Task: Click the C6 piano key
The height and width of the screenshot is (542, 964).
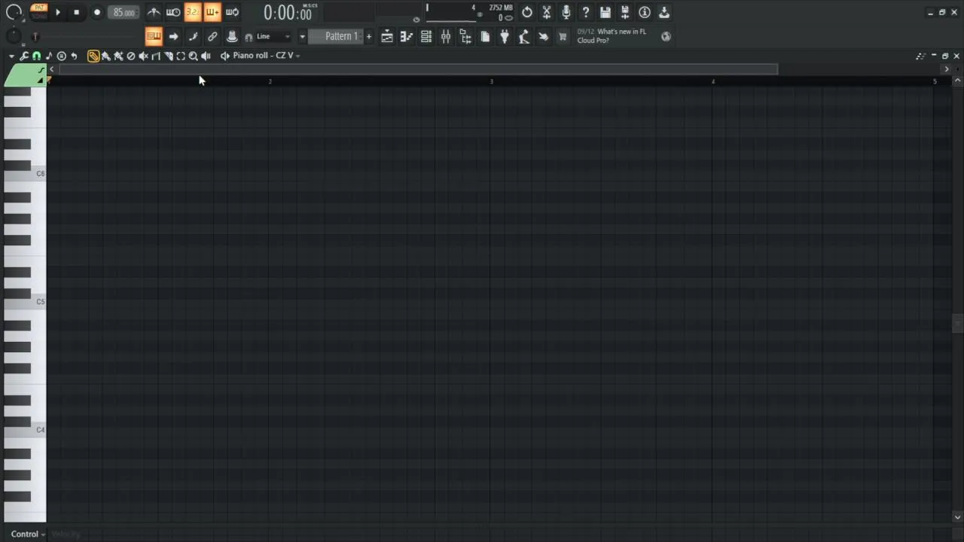Action: 24,174
